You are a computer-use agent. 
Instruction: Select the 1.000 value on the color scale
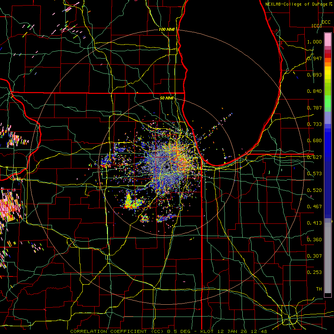coord(314,42)
